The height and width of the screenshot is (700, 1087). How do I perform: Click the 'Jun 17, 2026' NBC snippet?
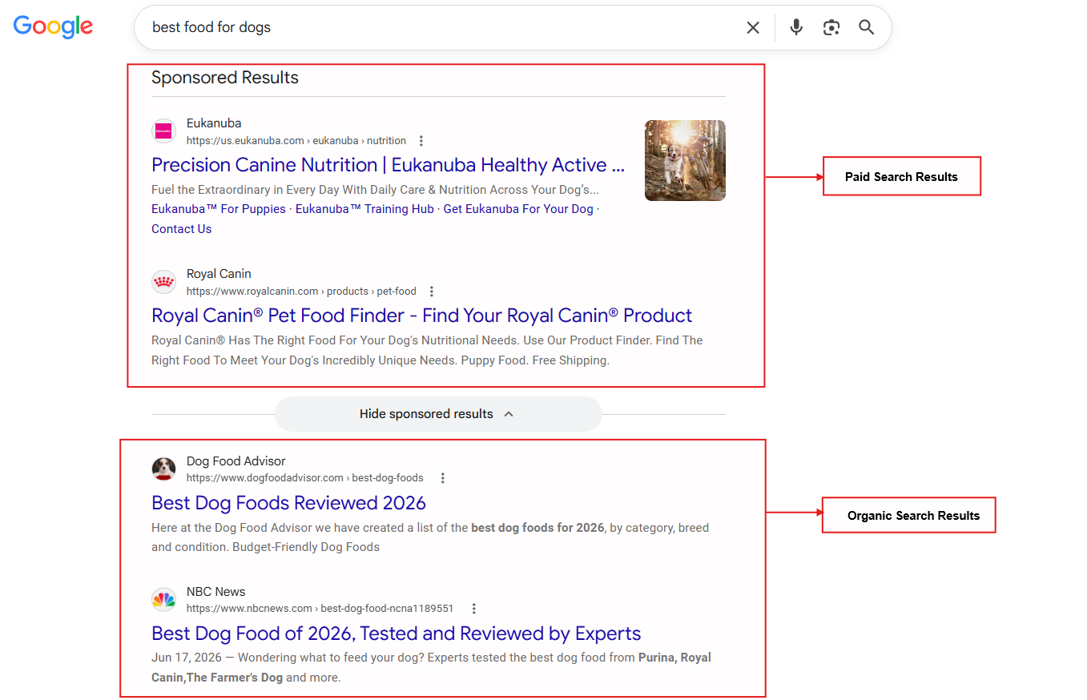pos(431,668)
